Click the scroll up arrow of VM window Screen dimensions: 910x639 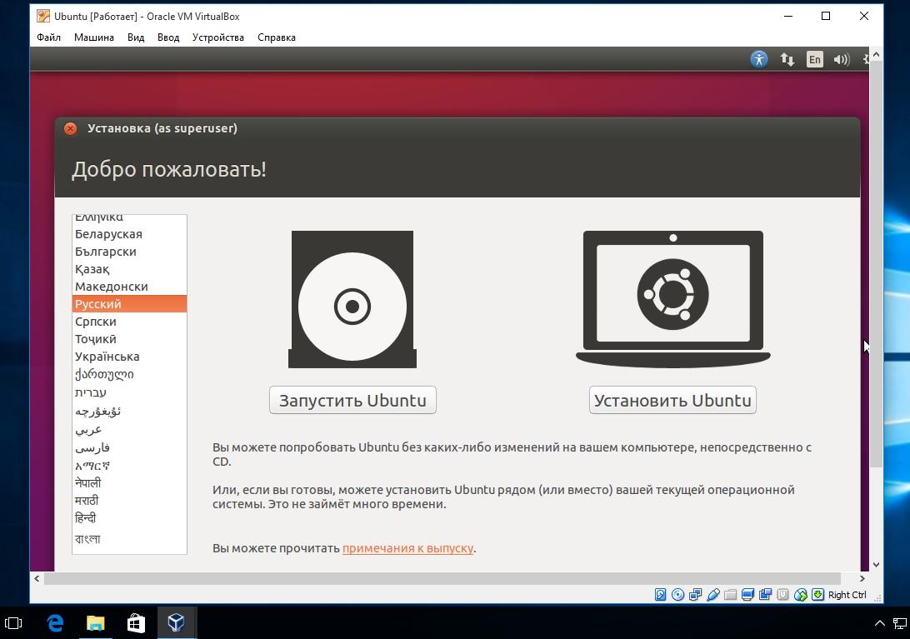tap(877, 54)
